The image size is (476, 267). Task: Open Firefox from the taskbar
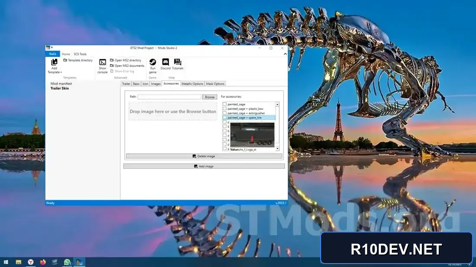(43, 262)
